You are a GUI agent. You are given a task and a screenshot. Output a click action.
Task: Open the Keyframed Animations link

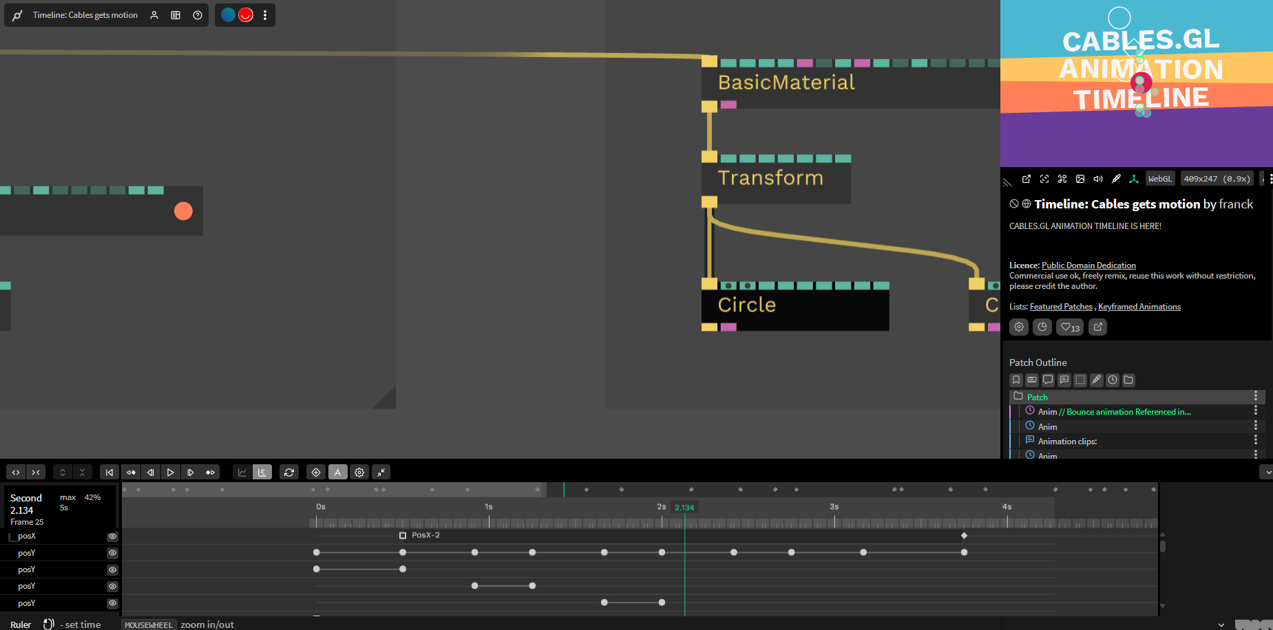point(1139,306)
